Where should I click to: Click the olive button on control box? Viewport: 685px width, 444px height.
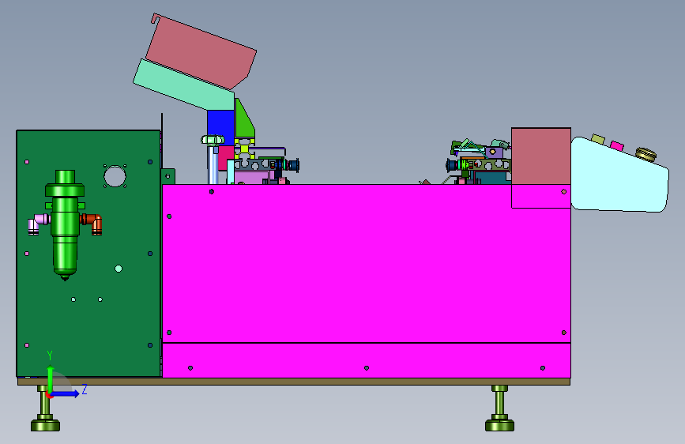[x=597, y=139]
